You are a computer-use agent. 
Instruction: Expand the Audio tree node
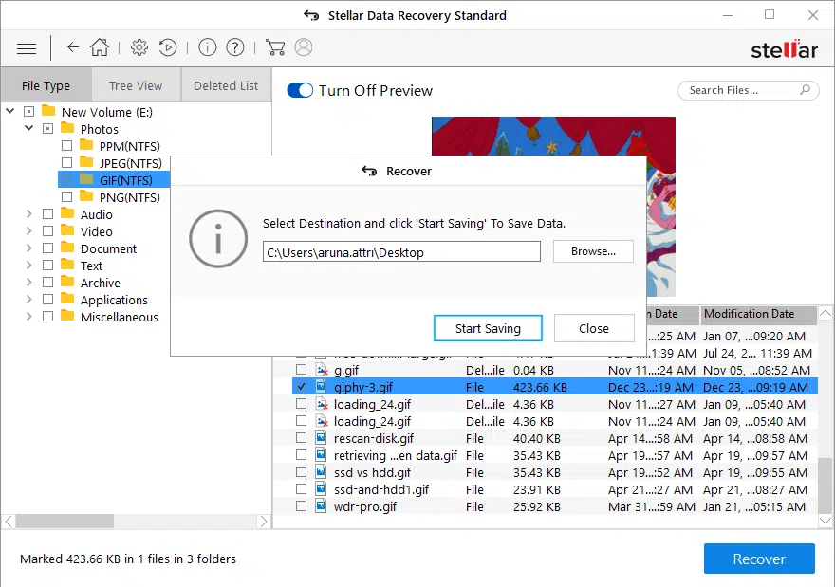pyautogui.click(x=28, y=214)
